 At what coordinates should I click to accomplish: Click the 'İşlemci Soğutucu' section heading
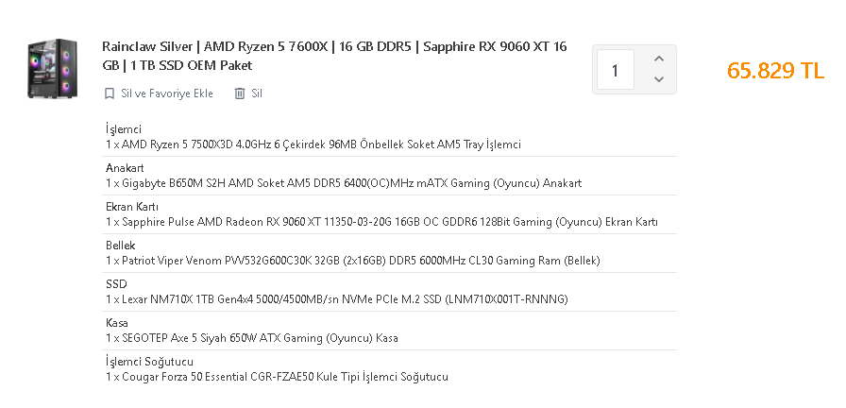tap(151, 362)
